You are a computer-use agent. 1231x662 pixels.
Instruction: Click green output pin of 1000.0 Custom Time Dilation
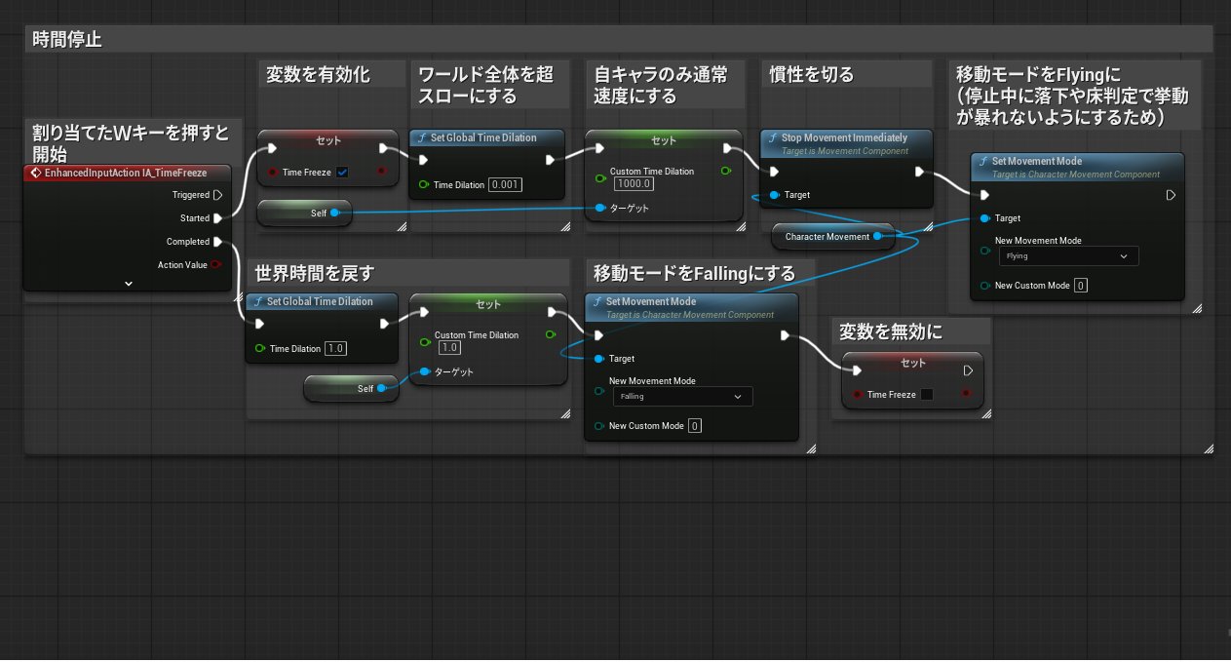click(728, 172)
